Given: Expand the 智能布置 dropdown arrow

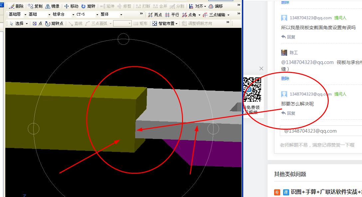Looking at the screenshot, I should pos(177,24).
